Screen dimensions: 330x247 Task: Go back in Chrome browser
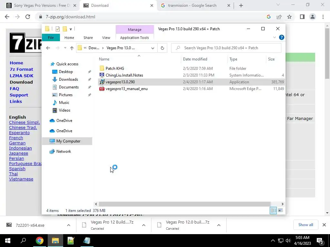tap(7, 17)
